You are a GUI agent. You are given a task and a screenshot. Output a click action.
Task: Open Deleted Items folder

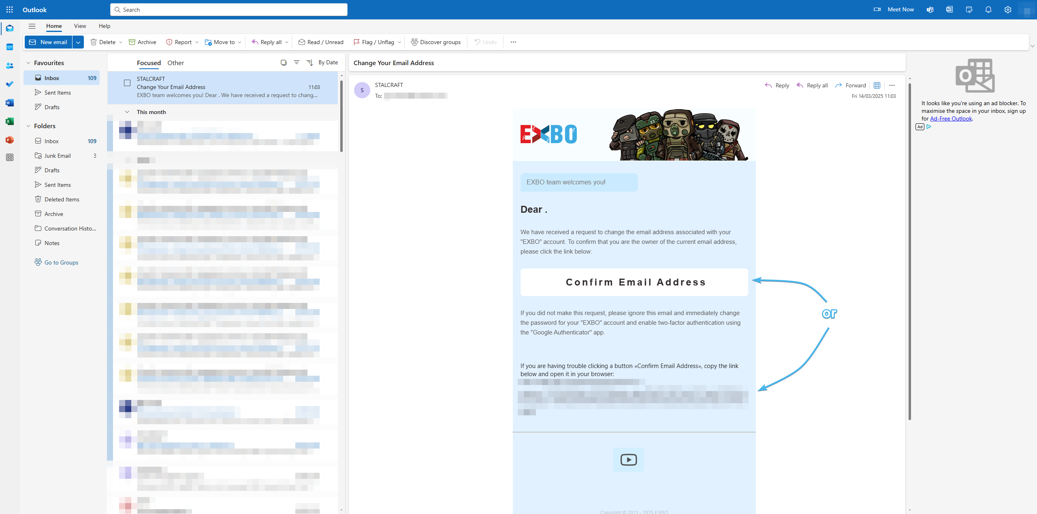62,199
